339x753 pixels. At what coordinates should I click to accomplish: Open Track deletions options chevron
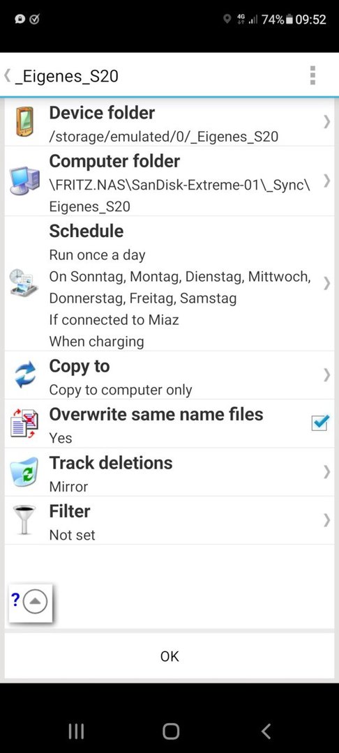pos(327,471)
